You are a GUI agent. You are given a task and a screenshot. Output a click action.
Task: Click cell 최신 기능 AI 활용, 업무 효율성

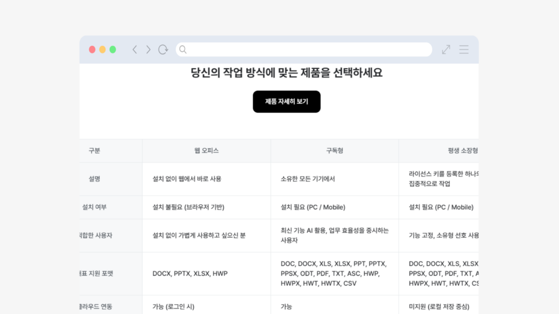click(x=335, y=235)
